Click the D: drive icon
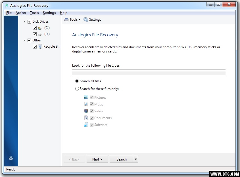240x177 pixels. coord(40,34)
